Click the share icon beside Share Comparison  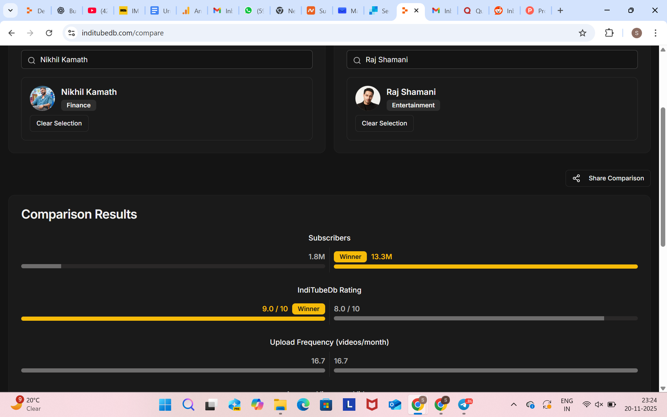pyautogui.click(x=577, y=178)
